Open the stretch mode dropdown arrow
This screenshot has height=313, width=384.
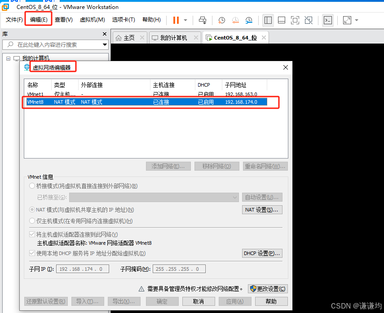click(x=357, y=20)
